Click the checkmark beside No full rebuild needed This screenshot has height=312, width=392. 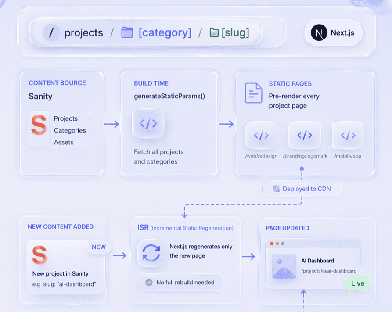(x=149, y=282)
